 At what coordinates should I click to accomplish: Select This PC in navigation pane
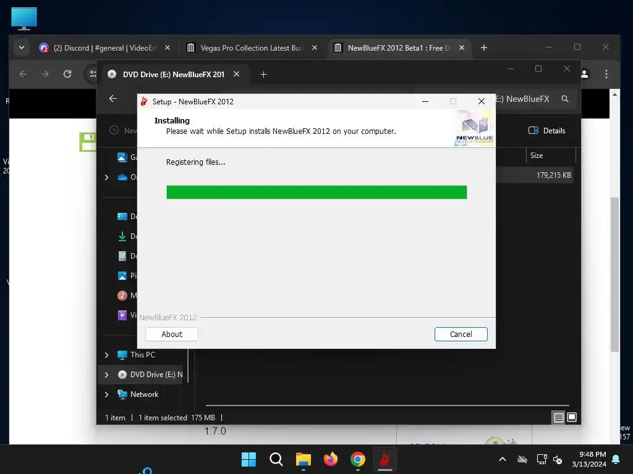(x=143, y=355)
